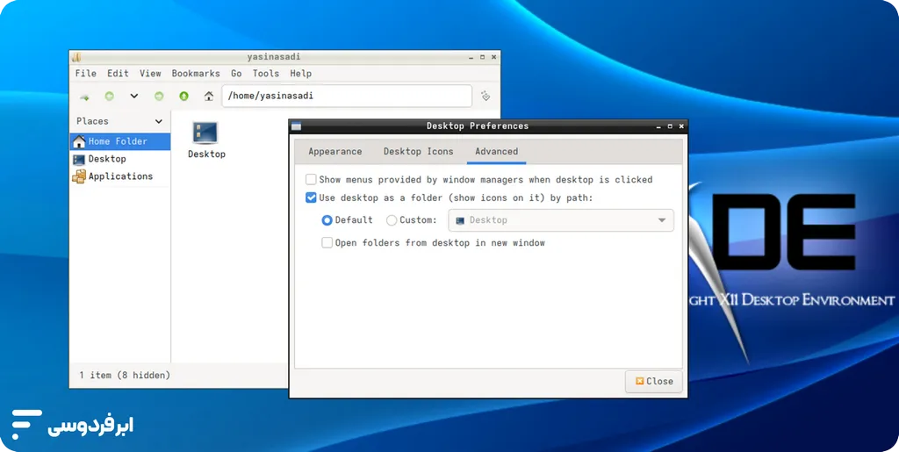The width and height of the screenshot is (899, 452).
Task: Click the Home folder toolbar icon
Action: [x=208, y=97]
